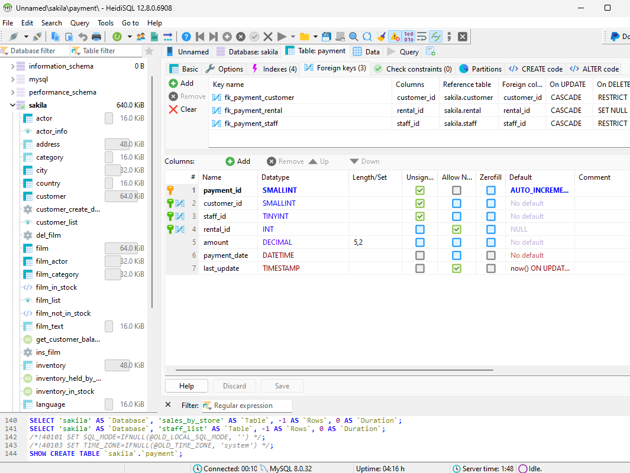Select the customer table in tree
630x473 pixels.
[x=51, y=196]
